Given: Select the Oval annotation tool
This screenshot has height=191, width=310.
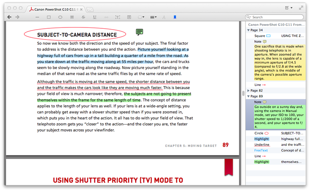Looking at the screenshot, I should tap(60, 17).
